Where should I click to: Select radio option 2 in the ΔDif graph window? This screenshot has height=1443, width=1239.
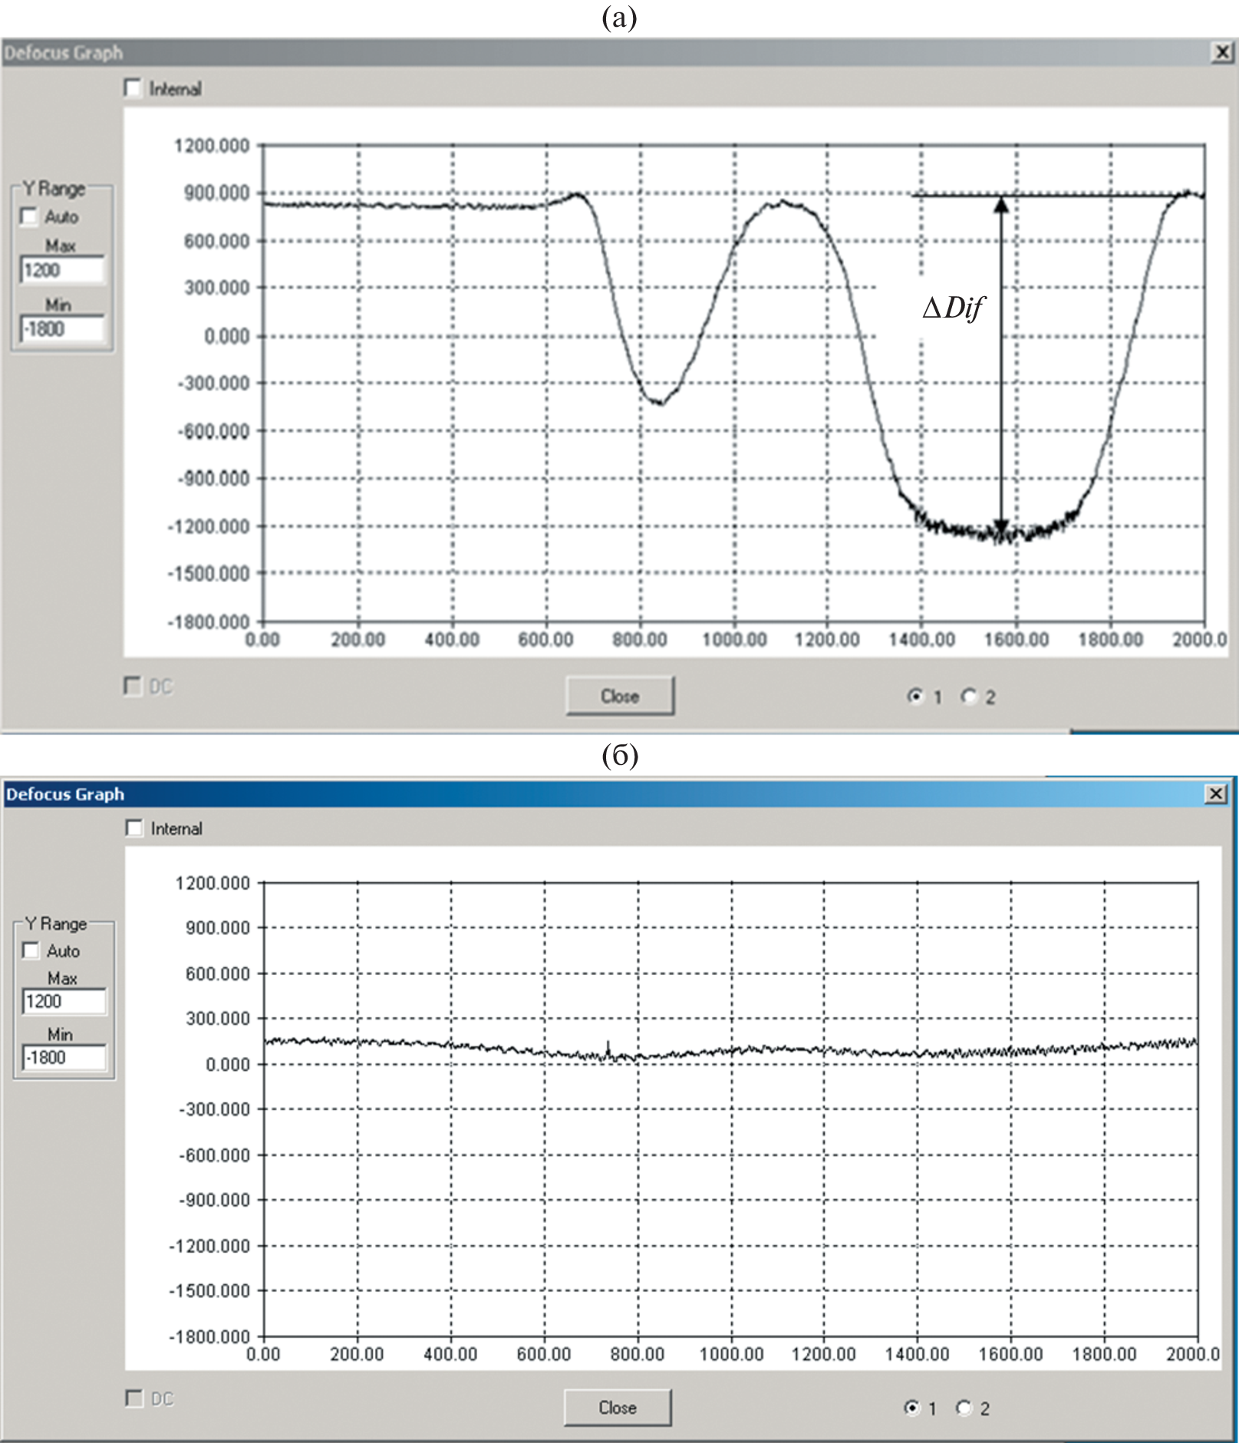tap(970, 696)
